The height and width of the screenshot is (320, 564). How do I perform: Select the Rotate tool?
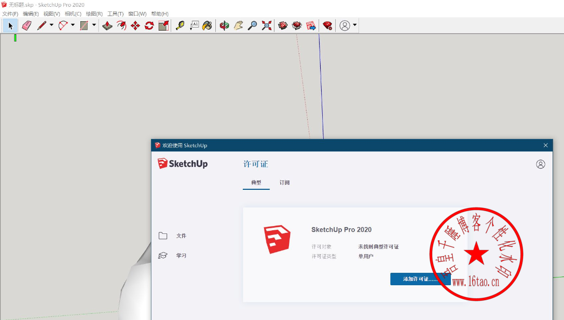149,25
